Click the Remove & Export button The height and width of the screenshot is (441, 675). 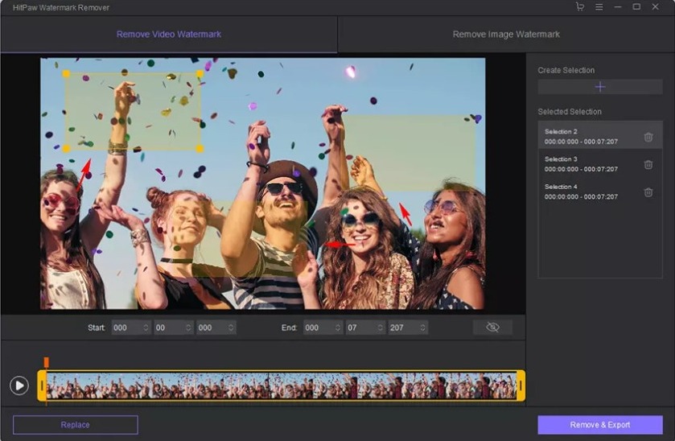click(x=600, y=425)
